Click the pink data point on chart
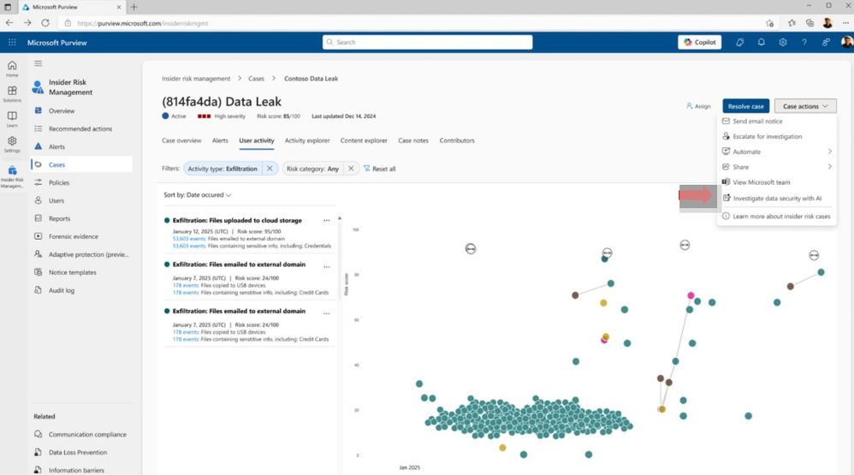The height and width of the screenshot is (475, 854). [x=691, y=295]
